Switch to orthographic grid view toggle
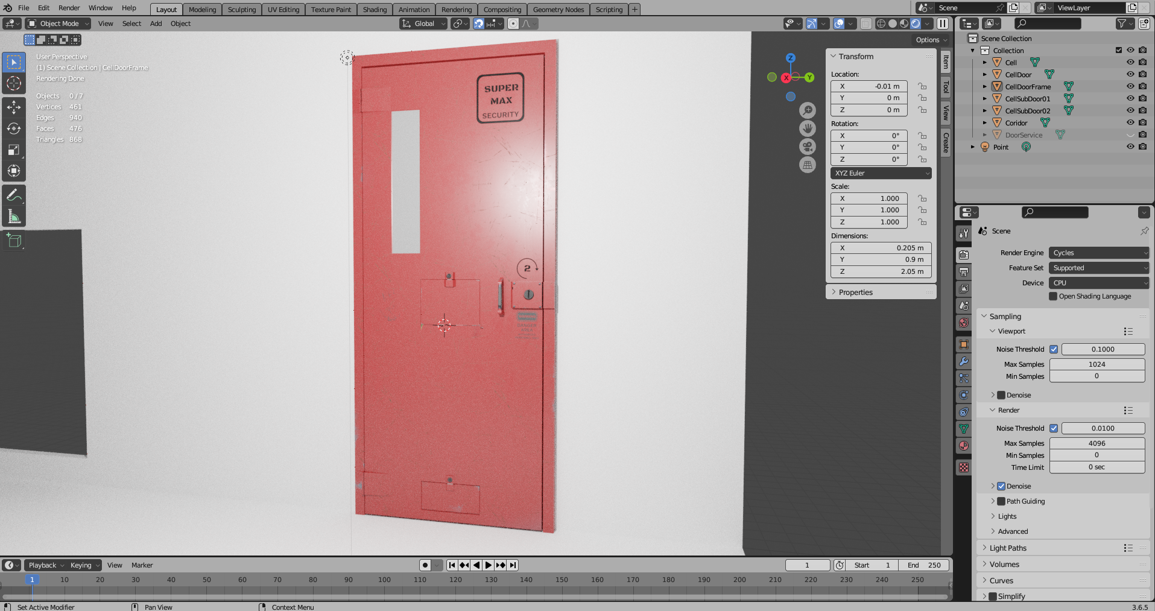1155x611 pixels. point(808,165)
